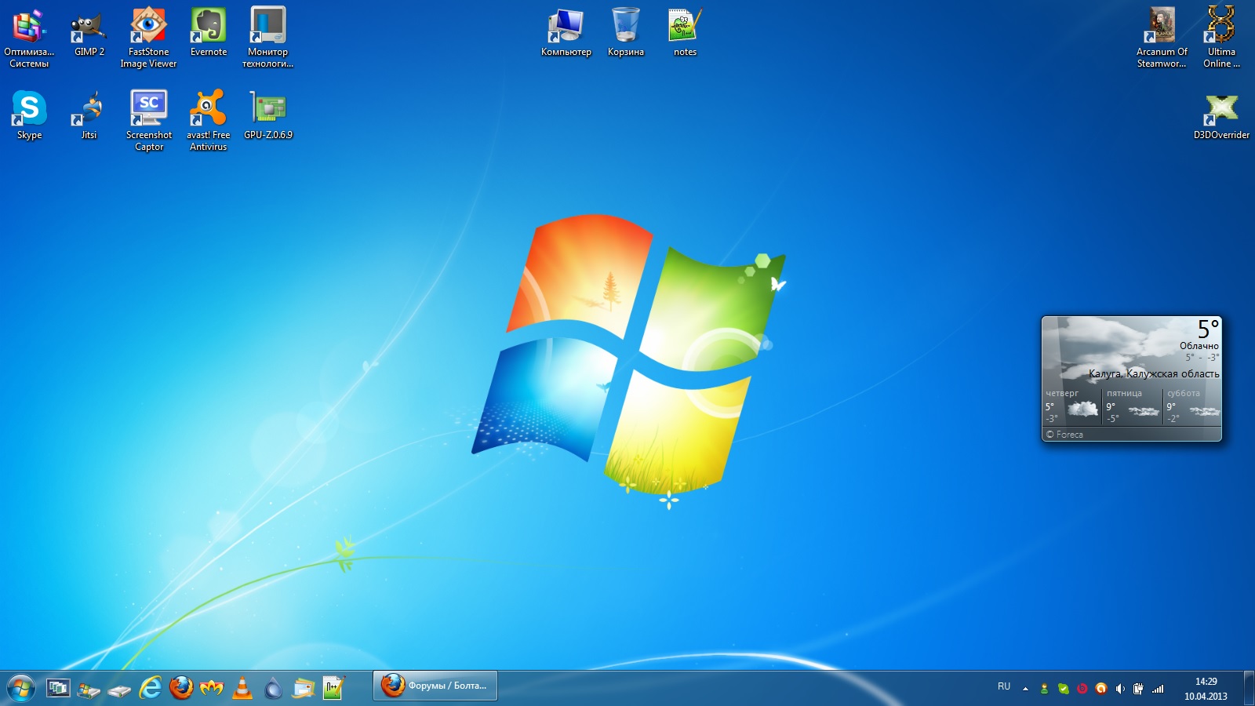Select the четверг forecast in weather gadget
1255x706 pixels.
tap(1071, 406)
